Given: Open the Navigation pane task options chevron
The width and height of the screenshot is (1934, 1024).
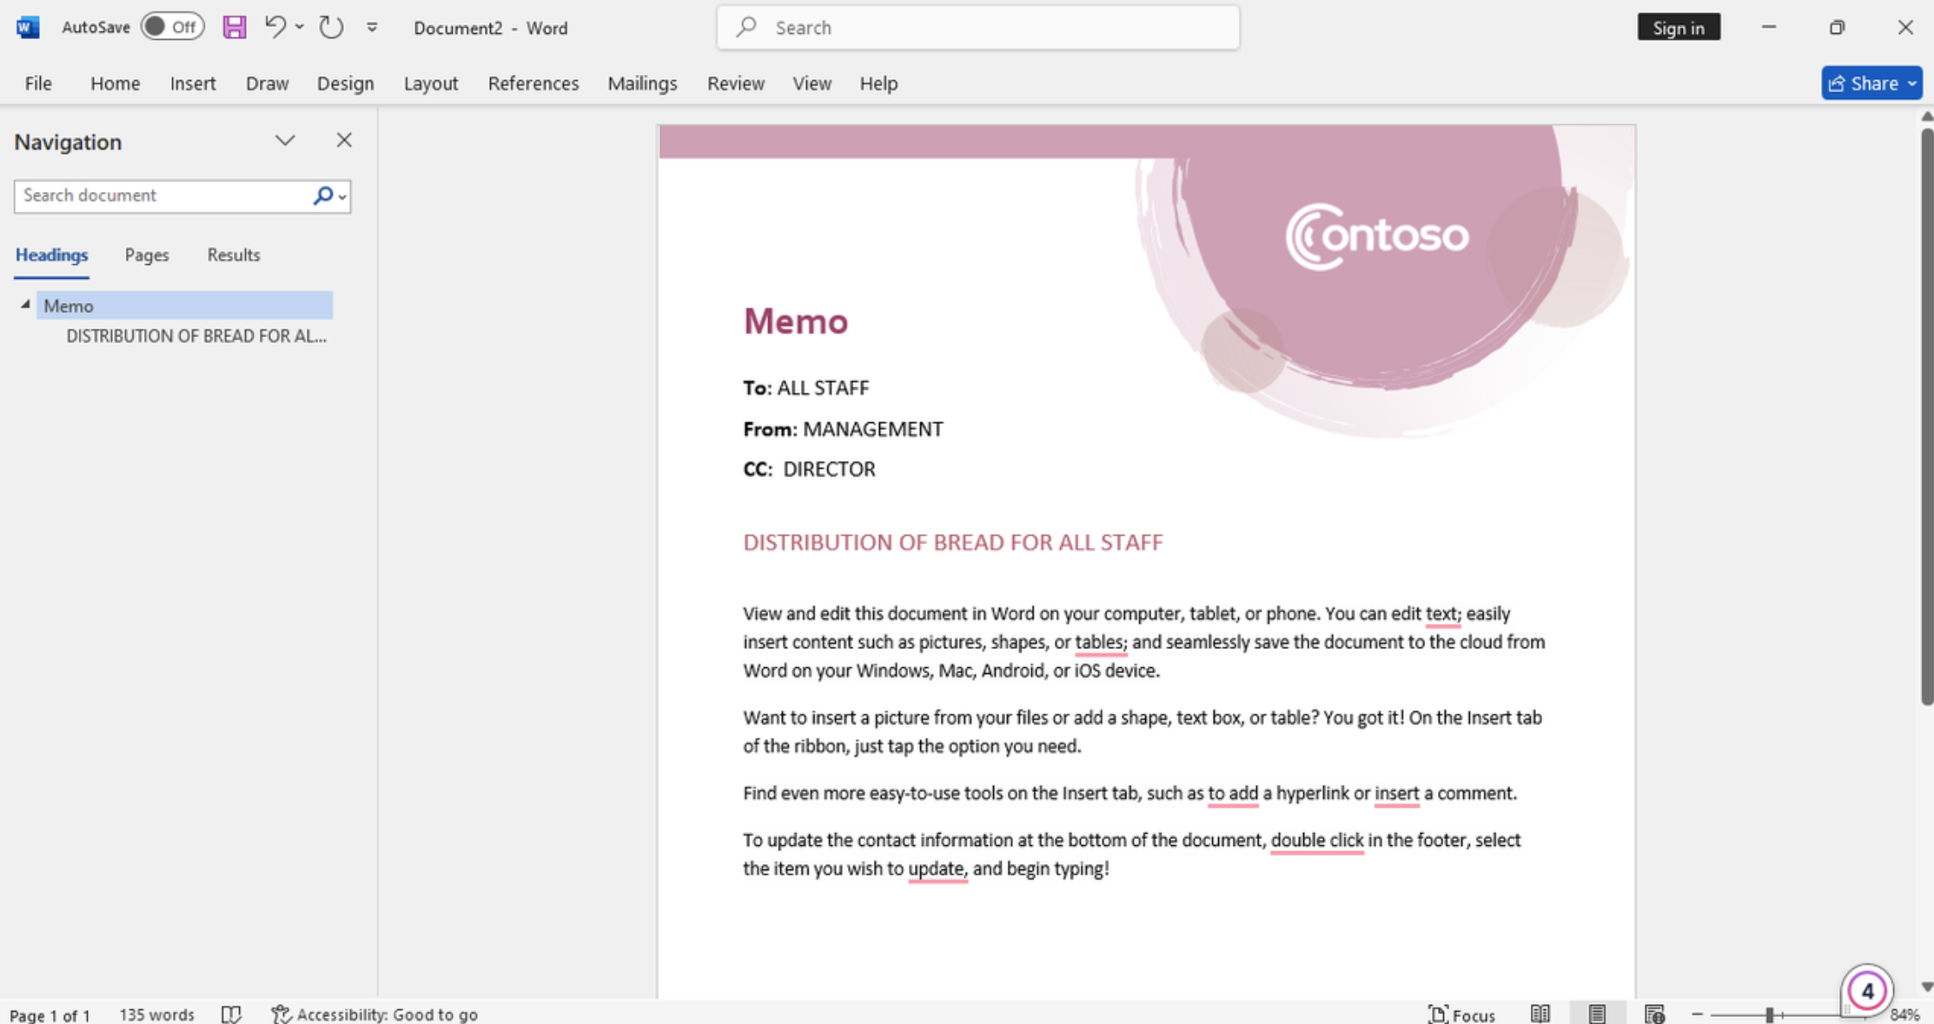Looking at the screenshot, I should 285,140.
